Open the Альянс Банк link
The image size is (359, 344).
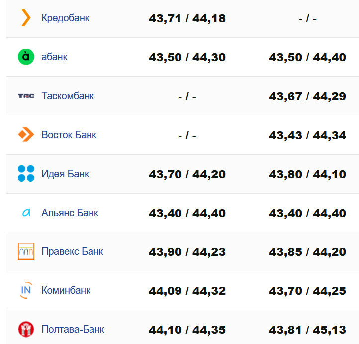point(70,213)
